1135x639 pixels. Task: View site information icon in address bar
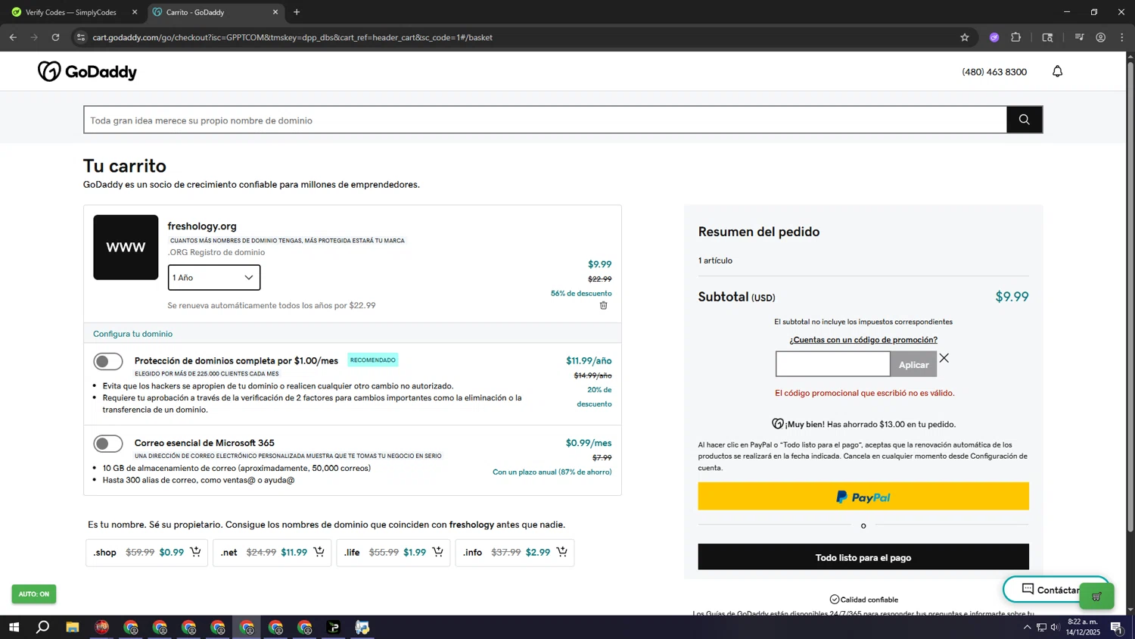(x=81, y=37)
